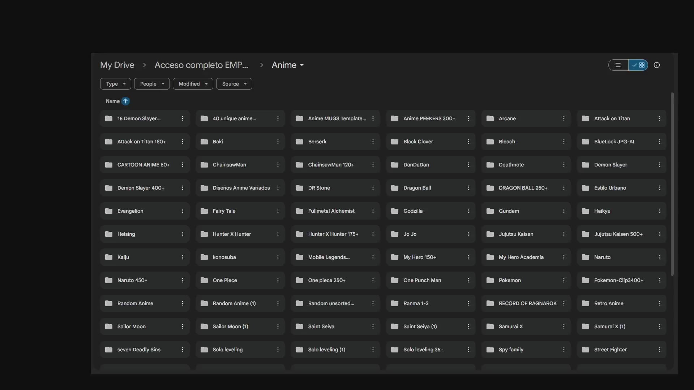
Task: Select the CARTOON ANIME 60+ folder
Action: pyautogui.click(x=145, y=165)
